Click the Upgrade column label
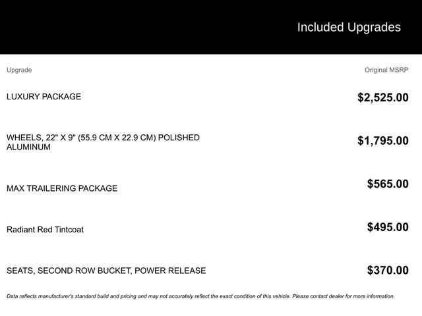 click(19, 70)
